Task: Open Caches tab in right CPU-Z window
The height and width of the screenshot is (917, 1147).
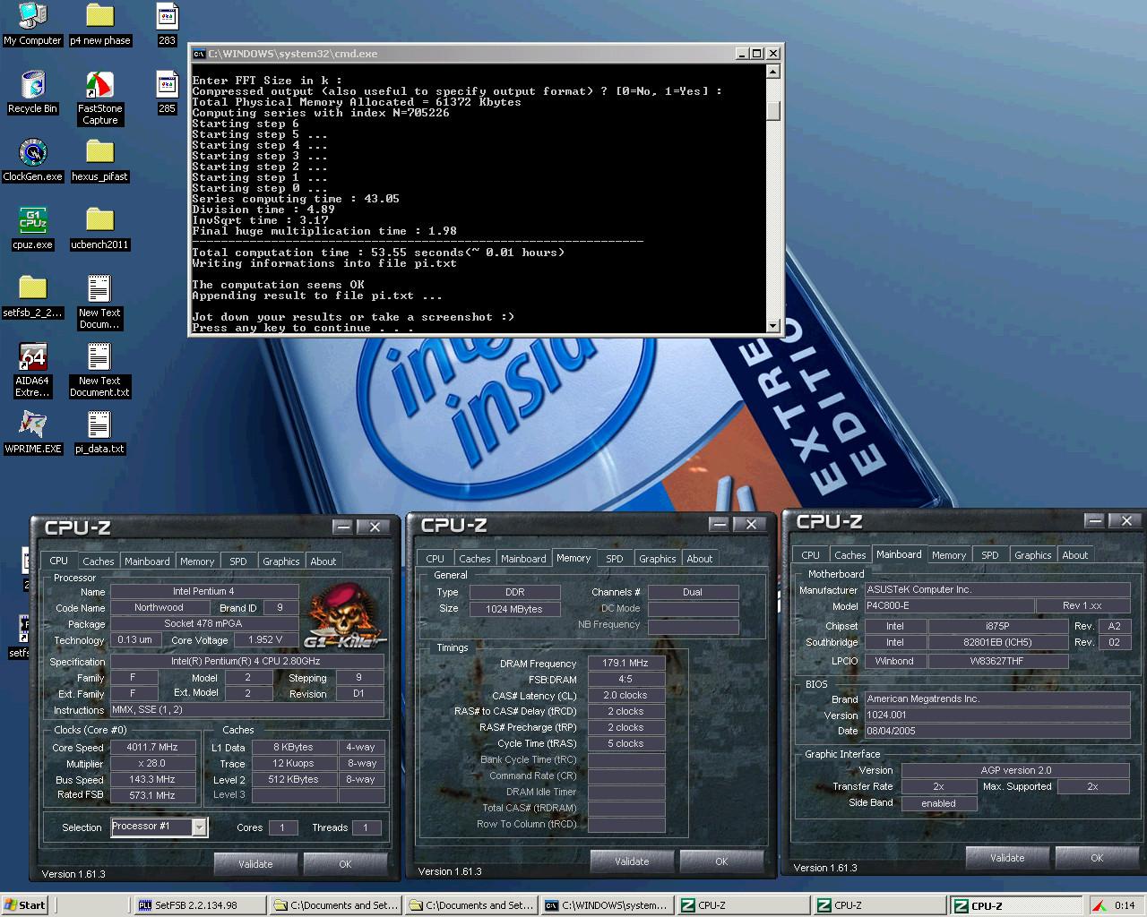Action: point(850,555)
